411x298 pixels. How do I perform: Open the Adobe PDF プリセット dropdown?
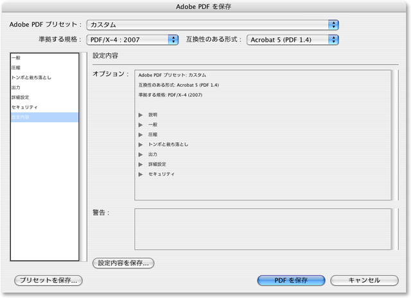click(213, 24)
